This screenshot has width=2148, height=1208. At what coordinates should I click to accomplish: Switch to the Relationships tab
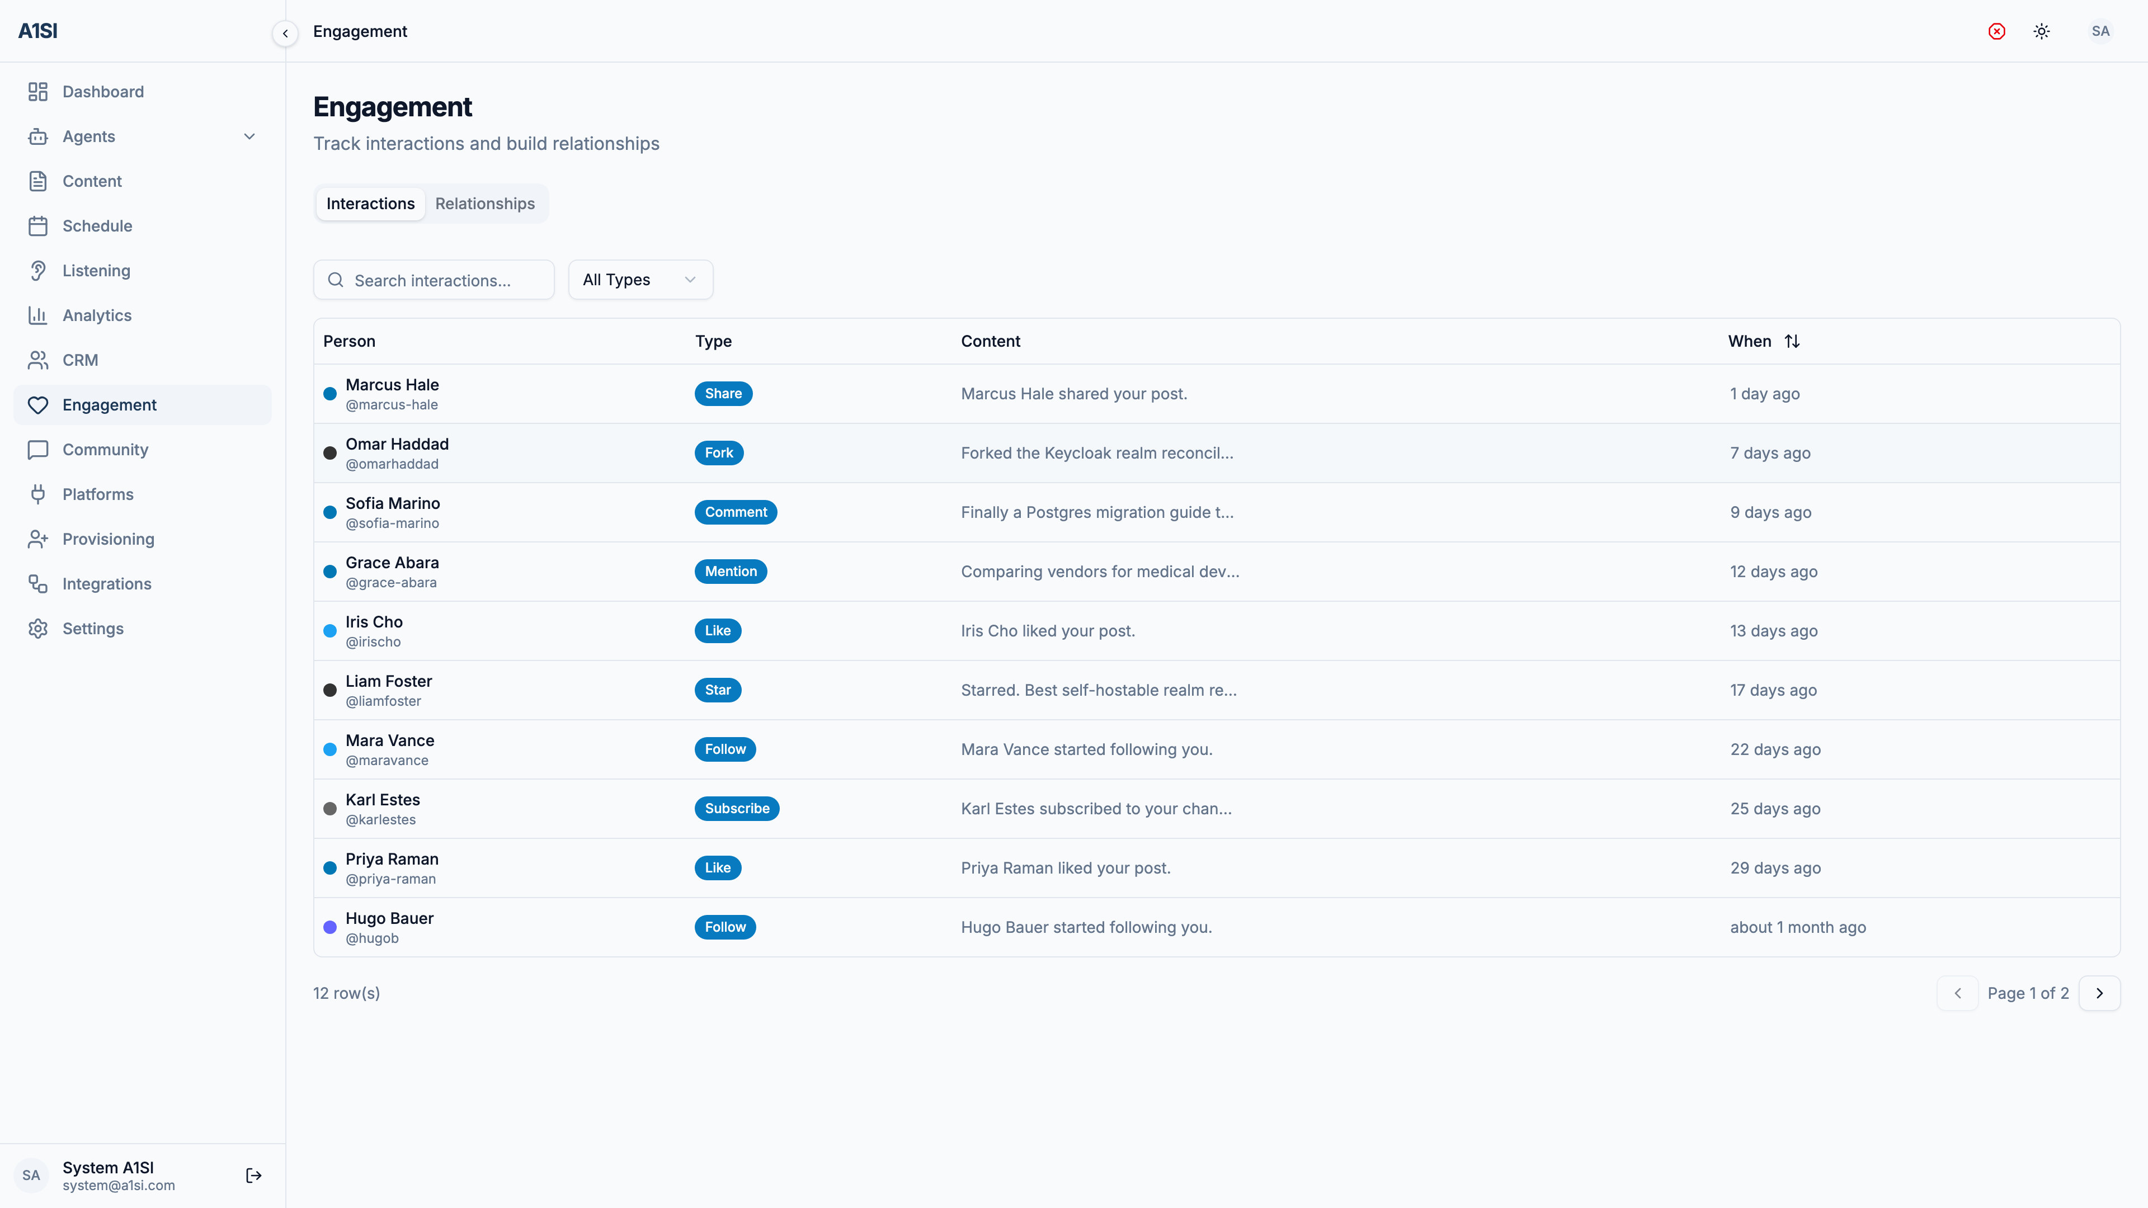pos(486,204)
